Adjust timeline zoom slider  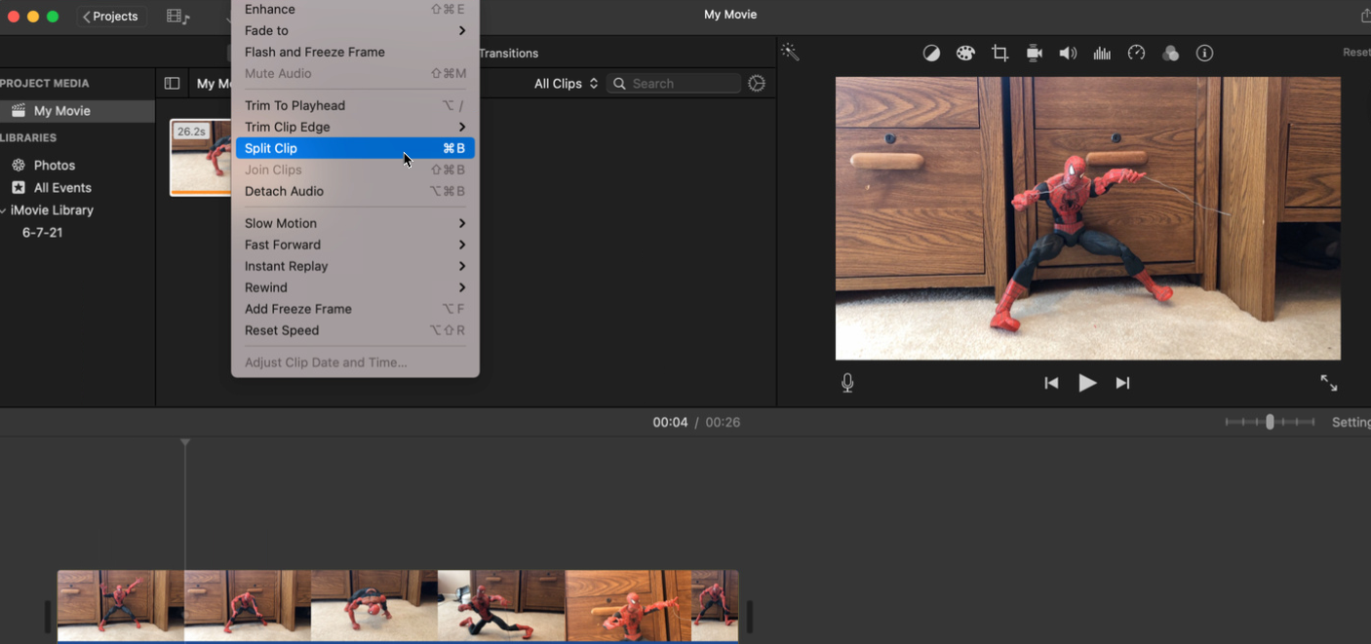[x=1270, y=422]
